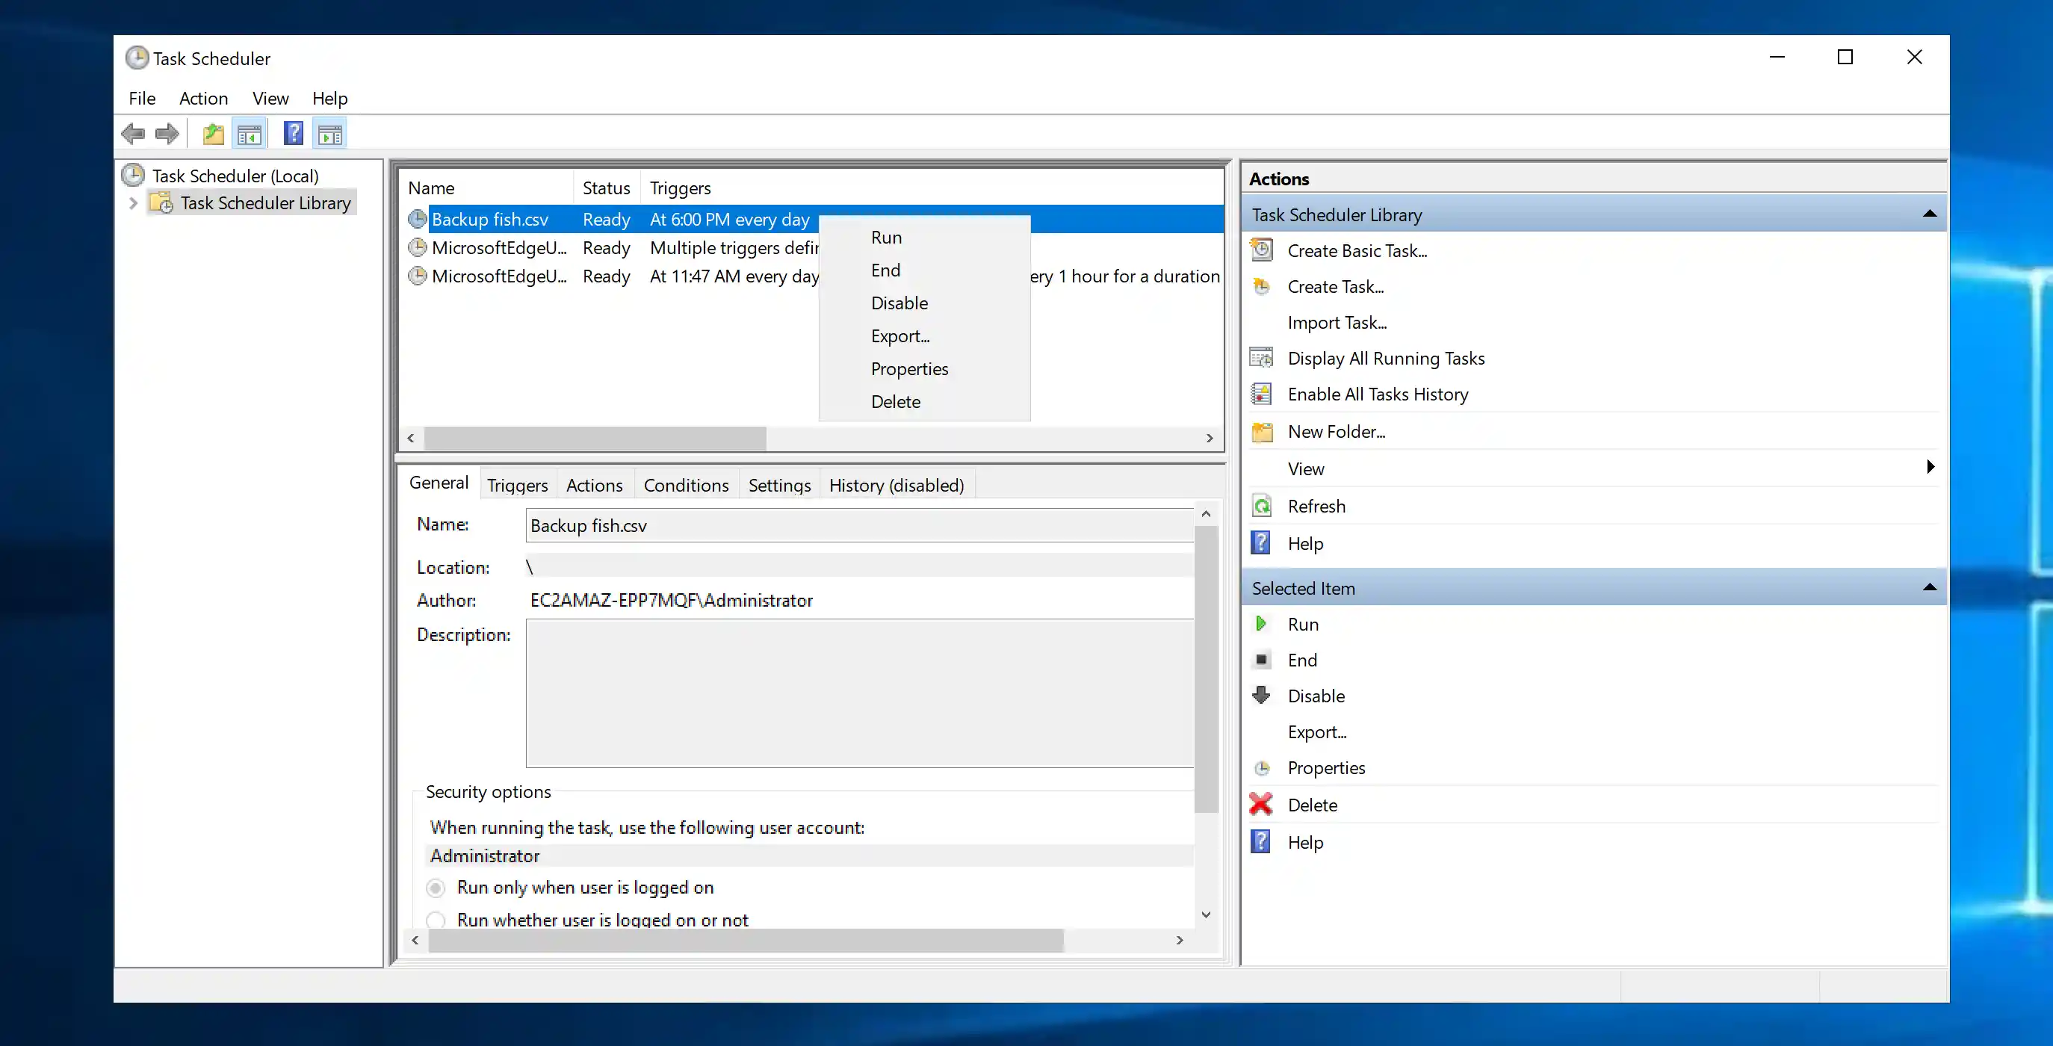The width and height of the screenshot is (2053, 1046).
Task: Collapse the Task Scheduler Library actions section
Action: tap(1930, 214)
